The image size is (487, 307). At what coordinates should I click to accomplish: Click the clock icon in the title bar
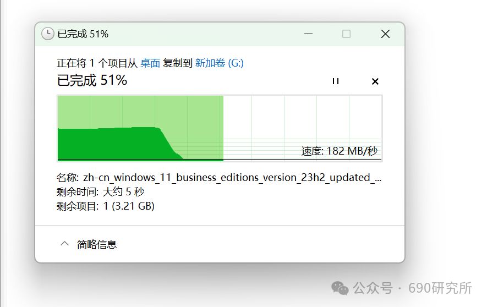[48, 34]
